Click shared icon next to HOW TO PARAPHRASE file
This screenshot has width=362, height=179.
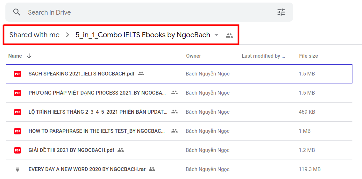pos(174,131)
